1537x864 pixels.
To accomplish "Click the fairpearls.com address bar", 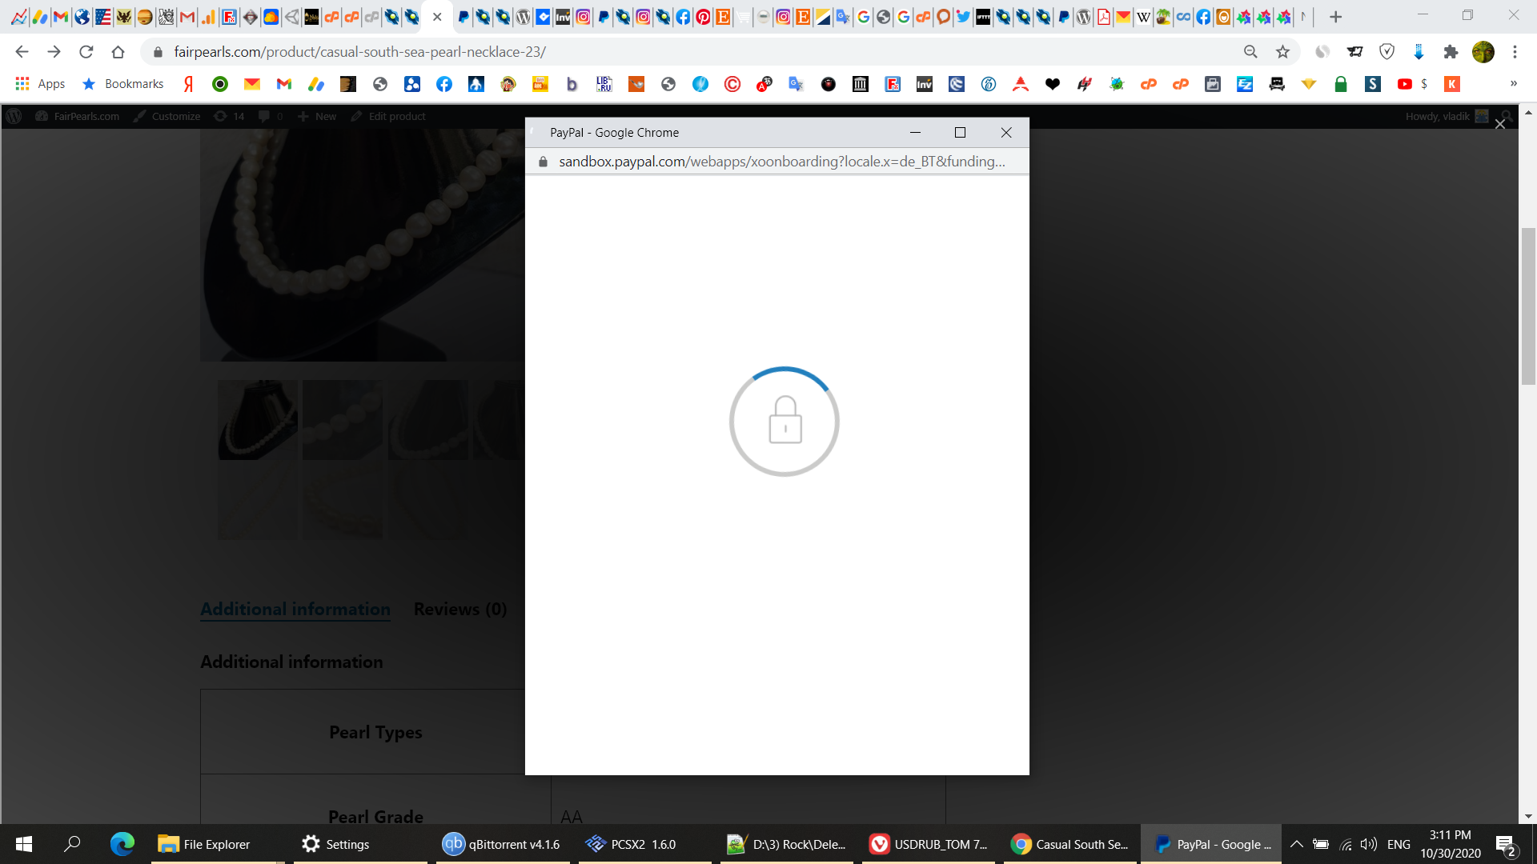I will click(x=696, y=52).
